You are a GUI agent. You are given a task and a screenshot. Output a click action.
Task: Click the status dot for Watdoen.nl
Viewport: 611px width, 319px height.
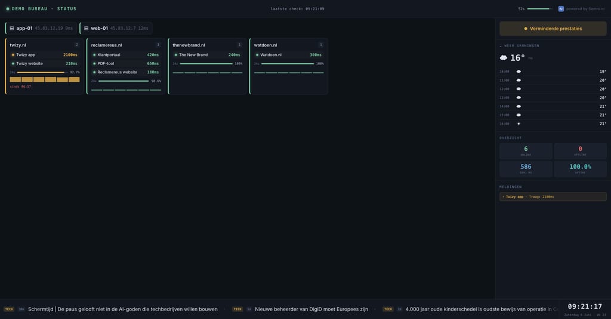(x=257, y=55)
